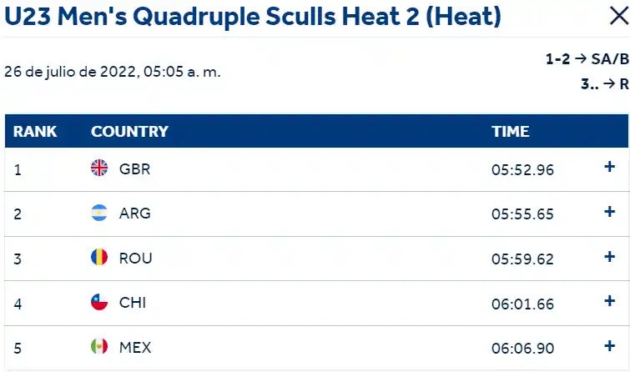
Task: Expand the CHI result row
Action: 609,302
